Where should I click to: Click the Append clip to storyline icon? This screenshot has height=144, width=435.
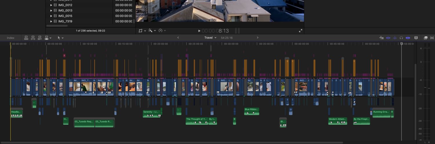point(39,38)
